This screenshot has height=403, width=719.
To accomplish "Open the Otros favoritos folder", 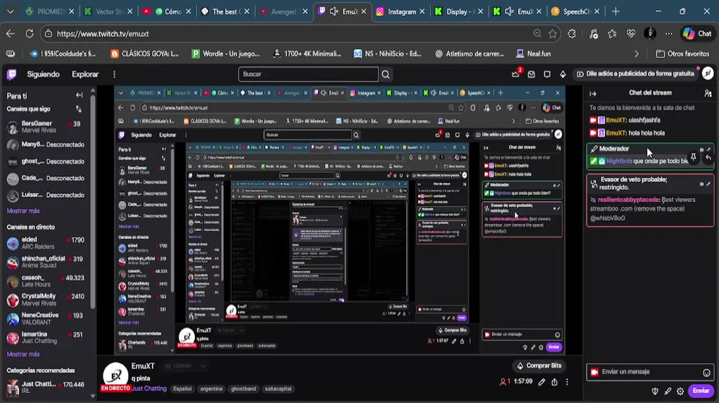I will click(x=683, y=54).
